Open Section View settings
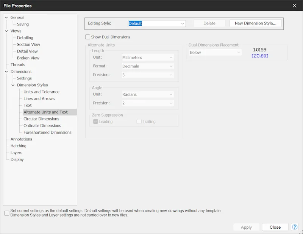 [28, 44]
